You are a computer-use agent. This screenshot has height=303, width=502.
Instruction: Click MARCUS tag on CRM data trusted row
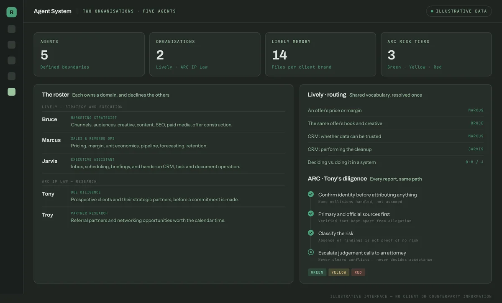coord(476,136)
